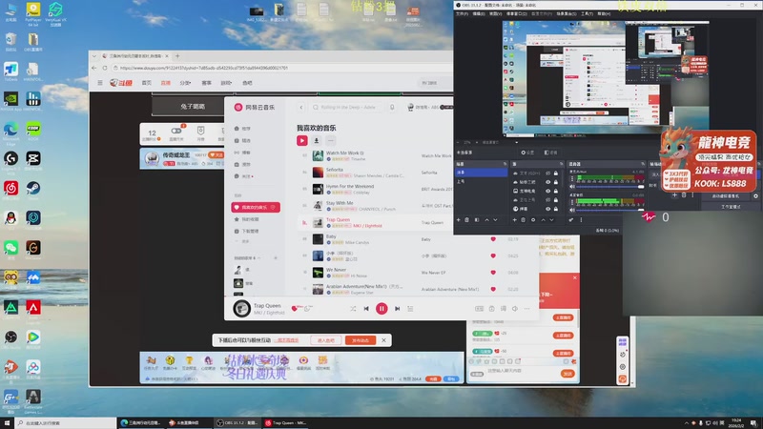This screenshot has height=429, width=763.
Task: Adjust 桌面音频 volume slider in OBS mixer
Action: 610,210
